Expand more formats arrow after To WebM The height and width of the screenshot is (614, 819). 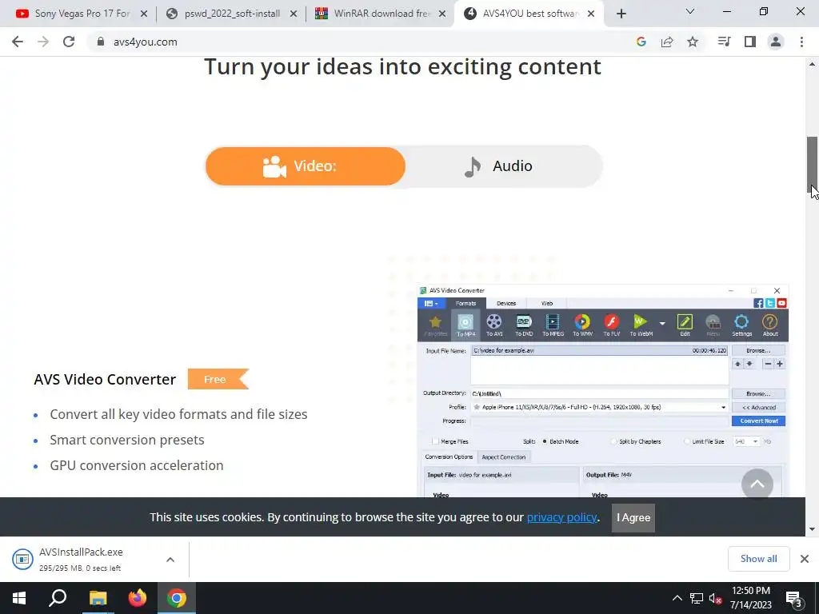[x=662, y=324]
